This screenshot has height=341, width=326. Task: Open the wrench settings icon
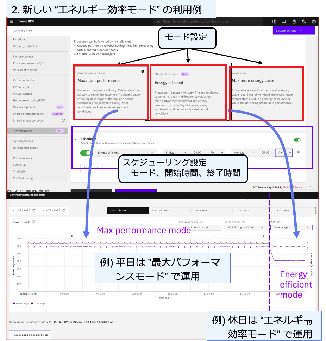tap(304, 21)
